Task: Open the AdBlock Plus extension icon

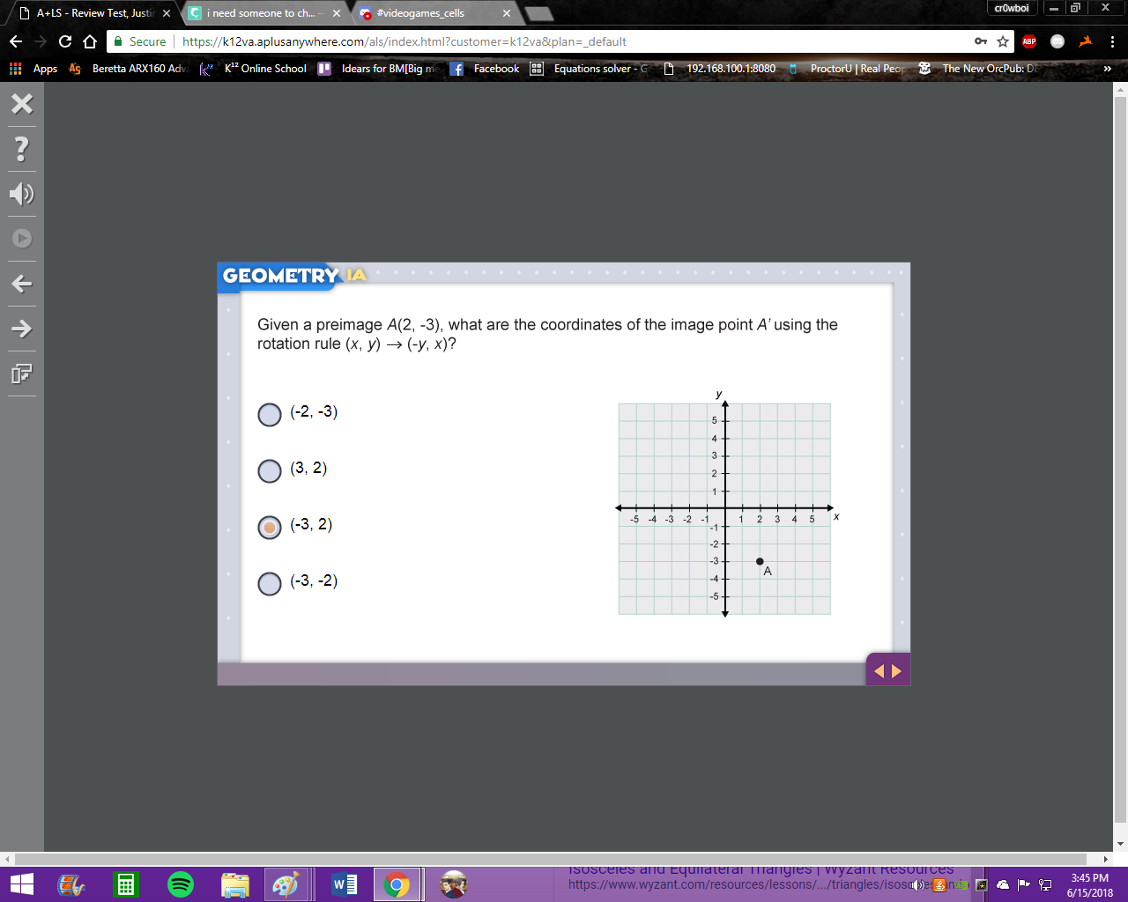Action: pyautogui.click(x=1028, y=41)
